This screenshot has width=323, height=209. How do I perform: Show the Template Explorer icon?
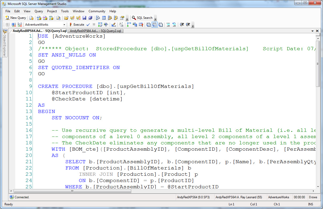tap(116, 18)
